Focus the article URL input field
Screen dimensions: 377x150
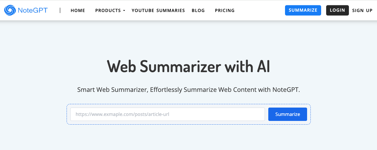pyautogui.click(x=167, y=114)
